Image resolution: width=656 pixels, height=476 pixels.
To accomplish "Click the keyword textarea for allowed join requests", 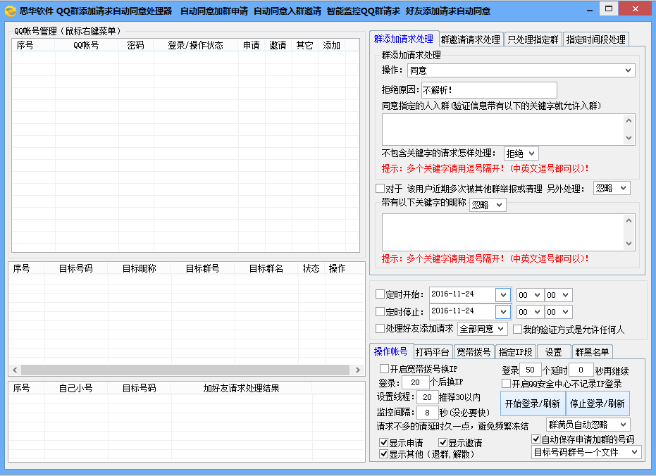I will click(x=503, y=130).
